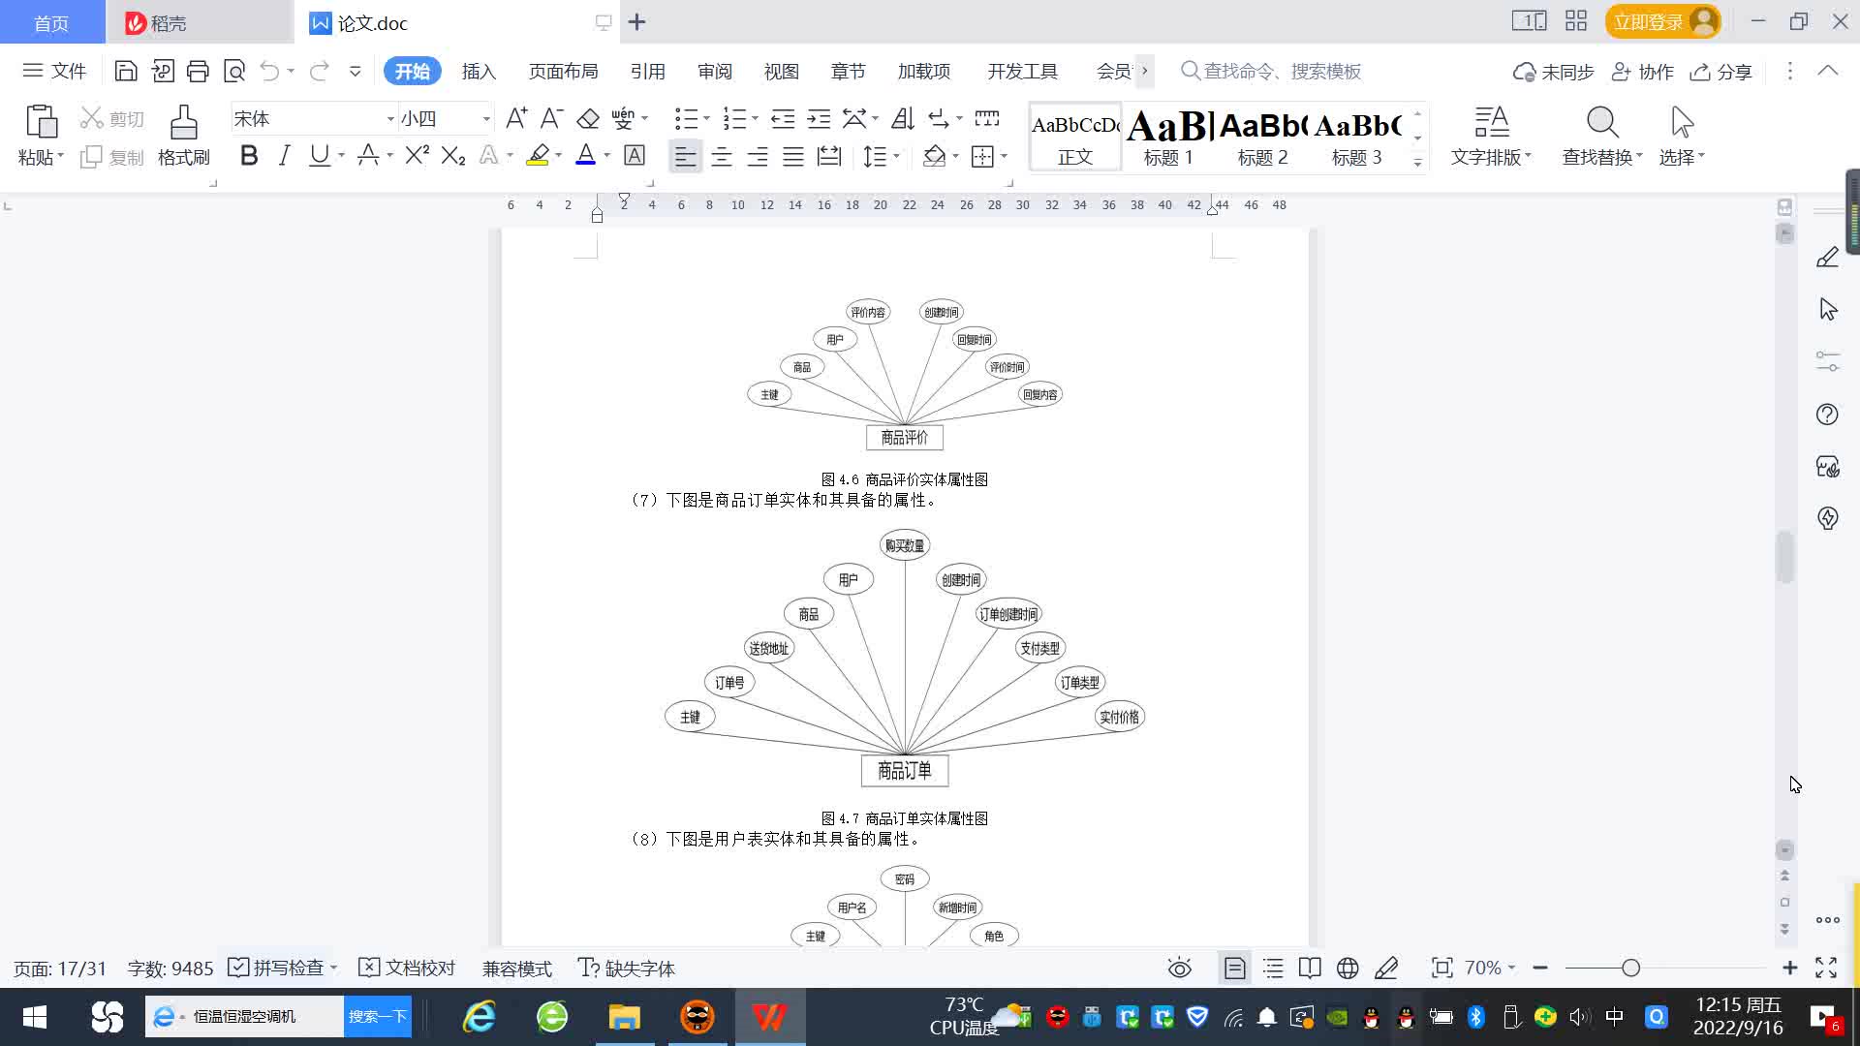This screenshot has width=1860, height=1046.
Task: Undo the last action
Action: tap(269, 71)
